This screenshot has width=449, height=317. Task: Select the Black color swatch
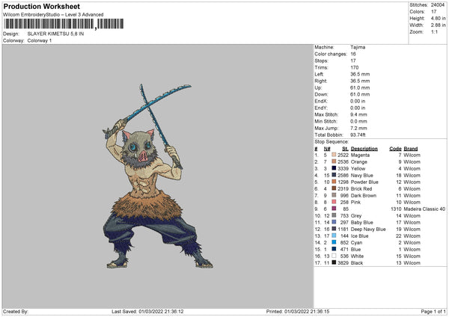pos(334,262)
